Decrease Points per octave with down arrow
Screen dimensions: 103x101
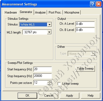(x=49, y=84)
